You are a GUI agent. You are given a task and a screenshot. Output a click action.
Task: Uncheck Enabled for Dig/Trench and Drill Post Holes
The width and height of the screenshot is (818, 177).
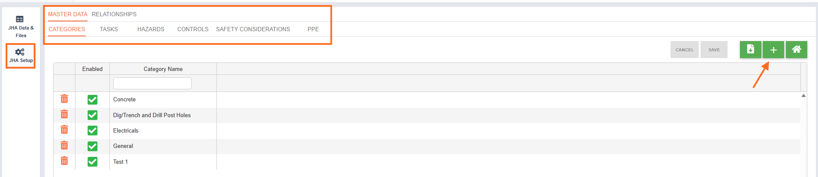[93, 115]
